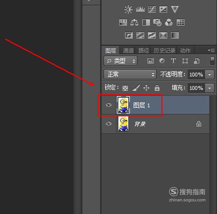Lock image pixels with brush icon

[136, 88]
